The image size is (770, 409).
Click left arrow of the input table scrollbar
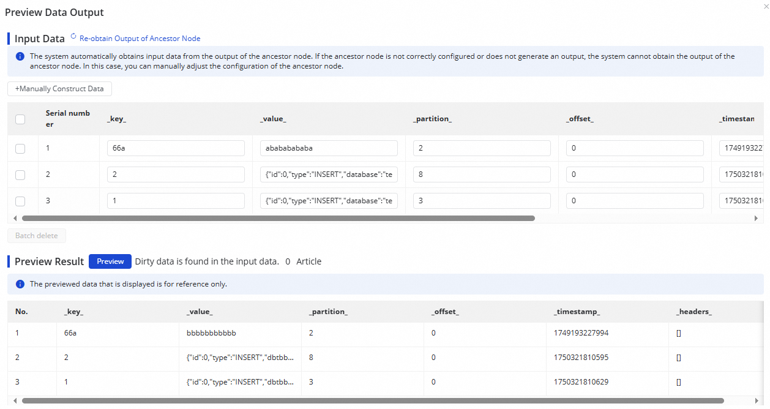click(15, 218)
